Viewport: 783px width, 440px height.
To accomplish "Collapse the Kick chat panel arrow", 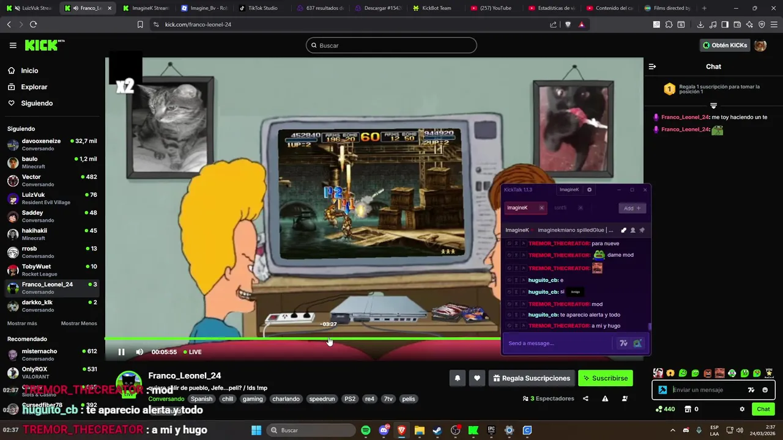I will pos(652,67).
